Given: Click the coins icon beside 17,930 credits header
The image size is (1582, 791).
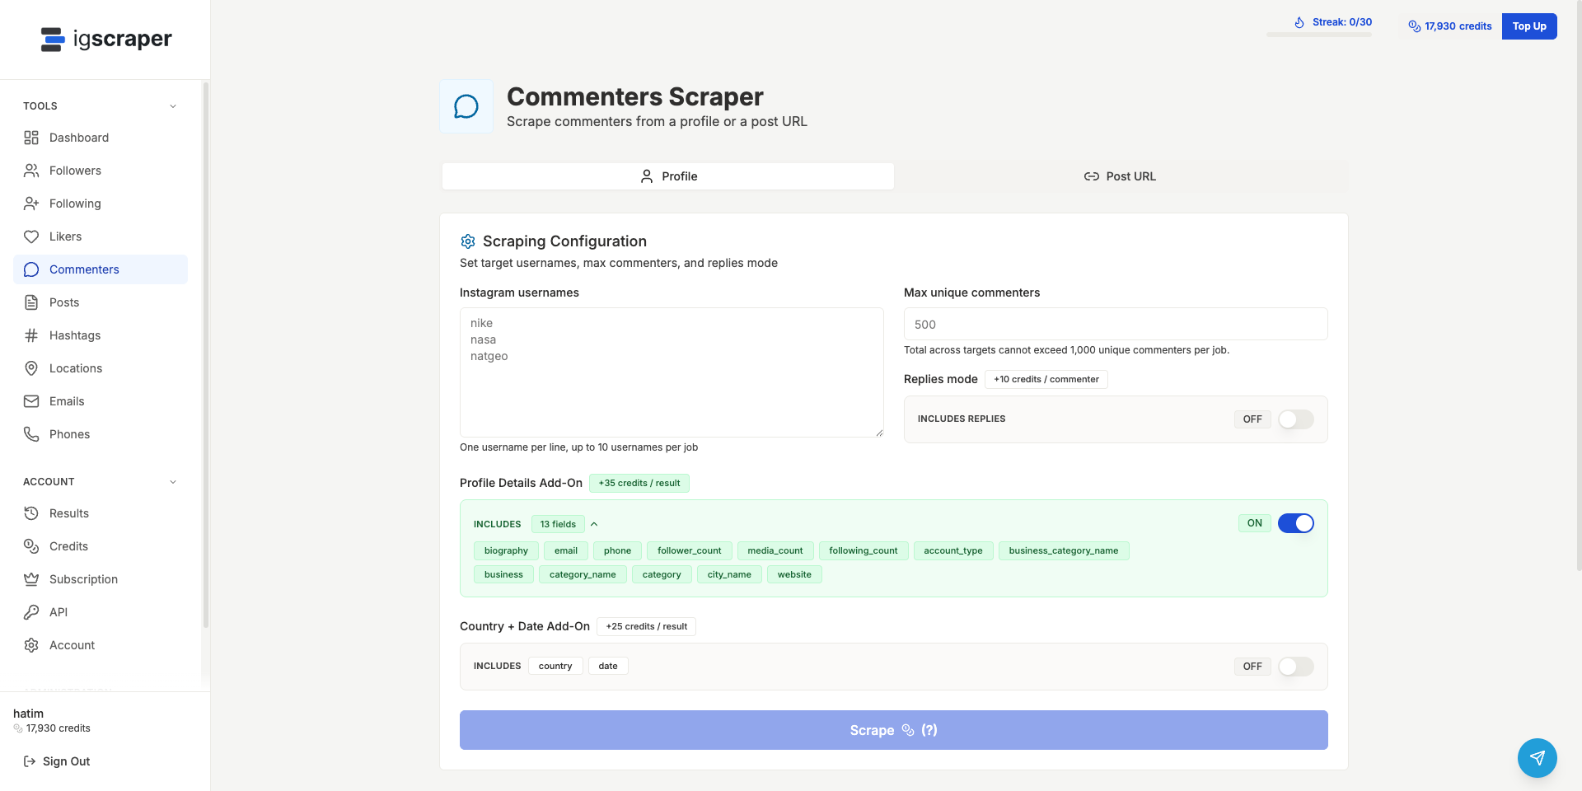Looking at the screenshot, I should point(1415,26).
